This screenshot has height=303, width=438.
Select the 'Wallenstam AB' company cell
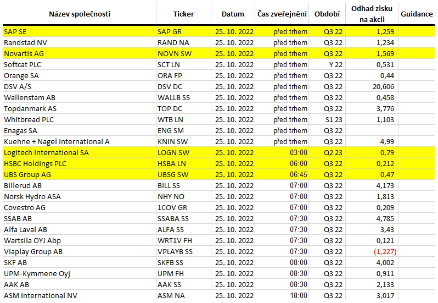80,98
